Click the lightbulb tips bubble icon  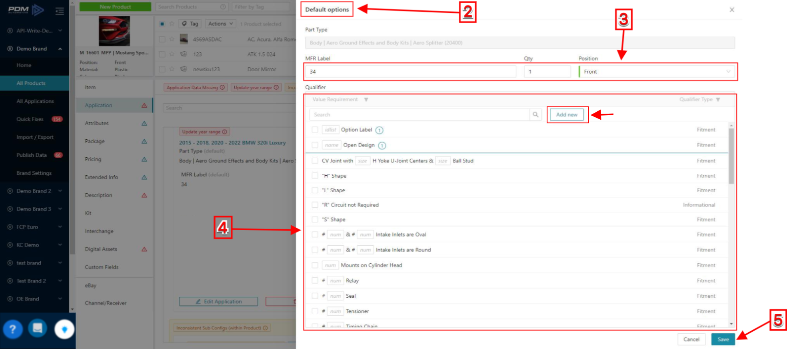click(x=64, y=329)
